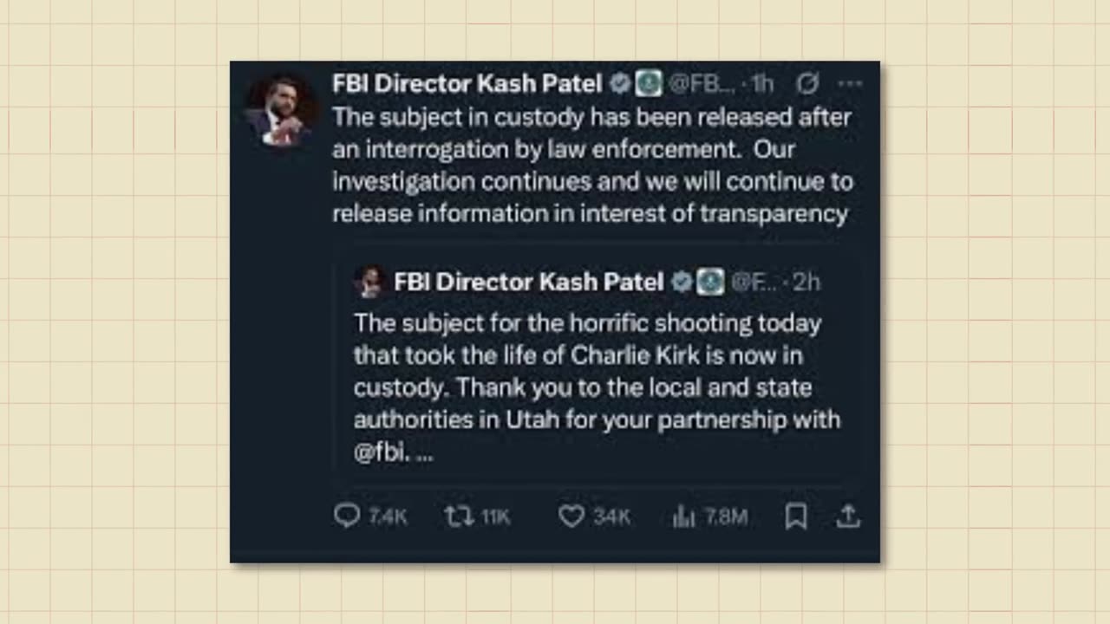Open the three-dot more options menu
The image size is (1110, 624).
(851, 83)
